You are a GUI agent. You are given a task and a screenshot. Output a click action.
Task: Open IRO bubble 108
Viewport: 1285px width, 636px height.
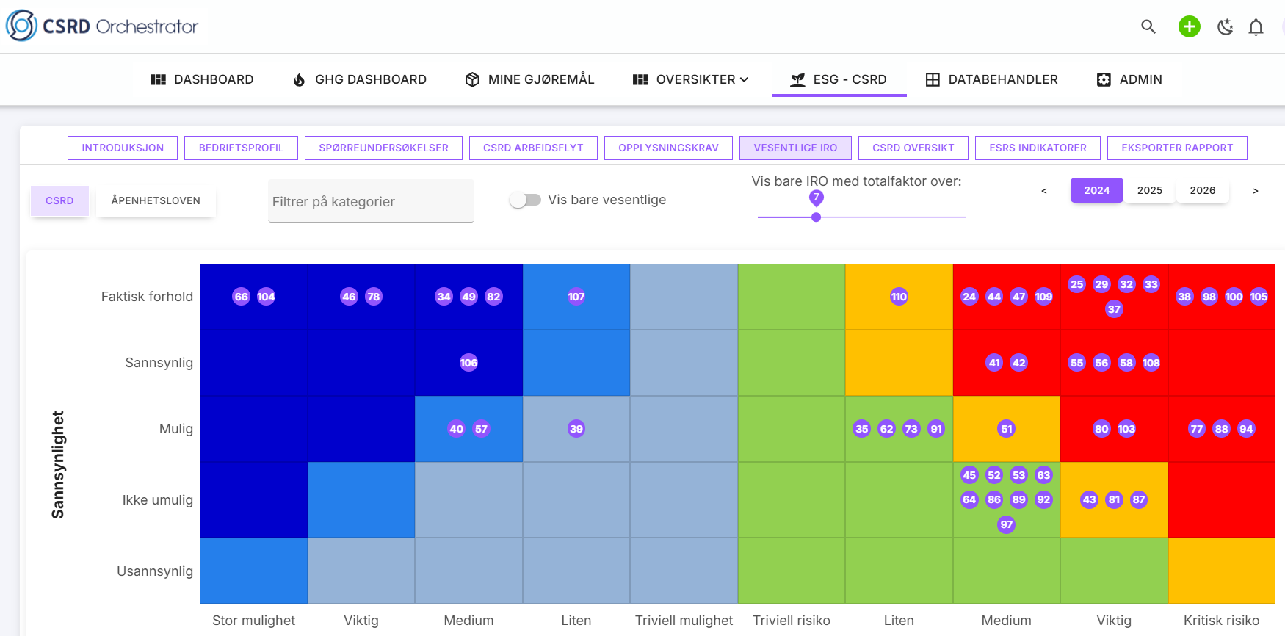click(1151, 363)
